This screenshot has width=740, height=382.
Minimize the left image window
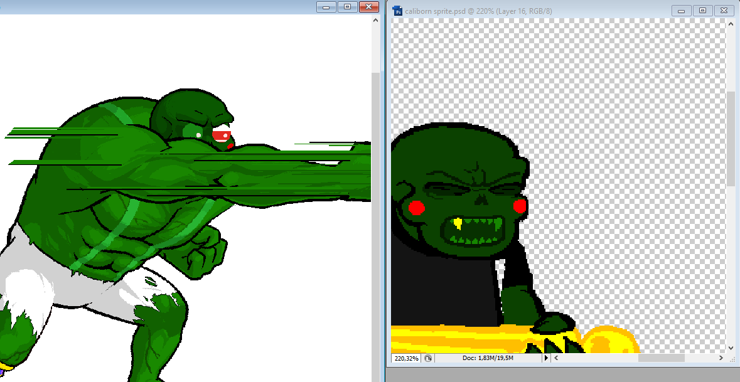(326, 7)
